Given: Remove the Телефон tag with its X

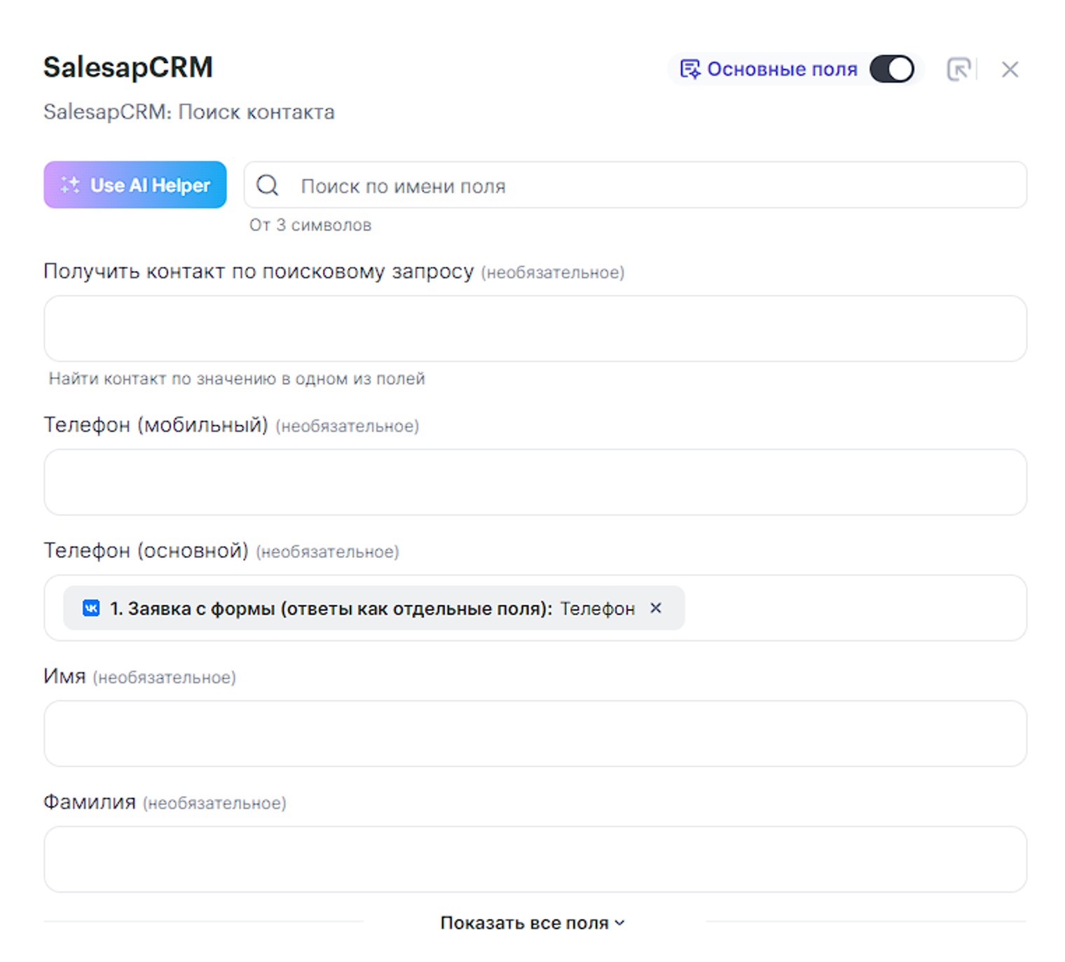Looking at the screenshot, I should [656, 608].
